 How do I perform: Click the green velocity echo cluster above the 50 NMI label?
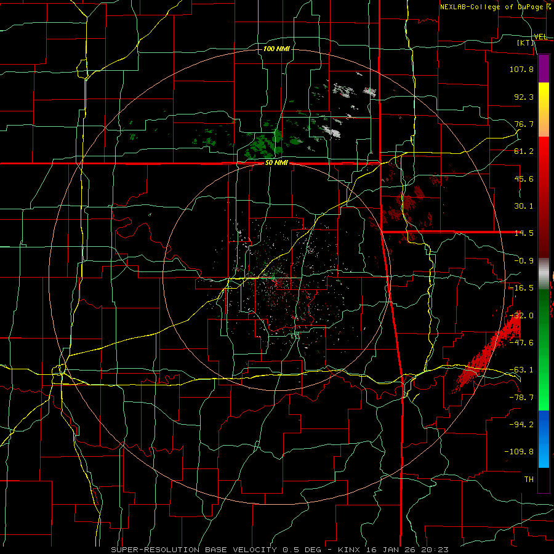(264, 145)
